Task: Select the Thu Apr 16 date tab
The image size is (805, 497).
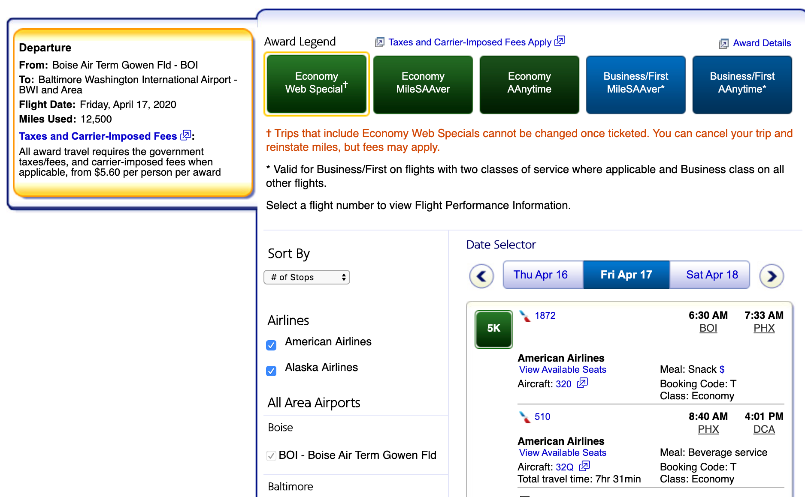Action: 540,275
